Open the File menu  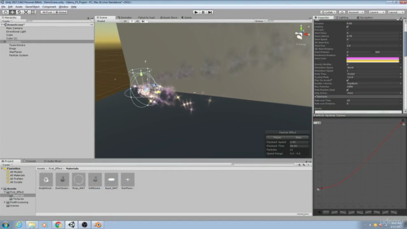[3, 7]
